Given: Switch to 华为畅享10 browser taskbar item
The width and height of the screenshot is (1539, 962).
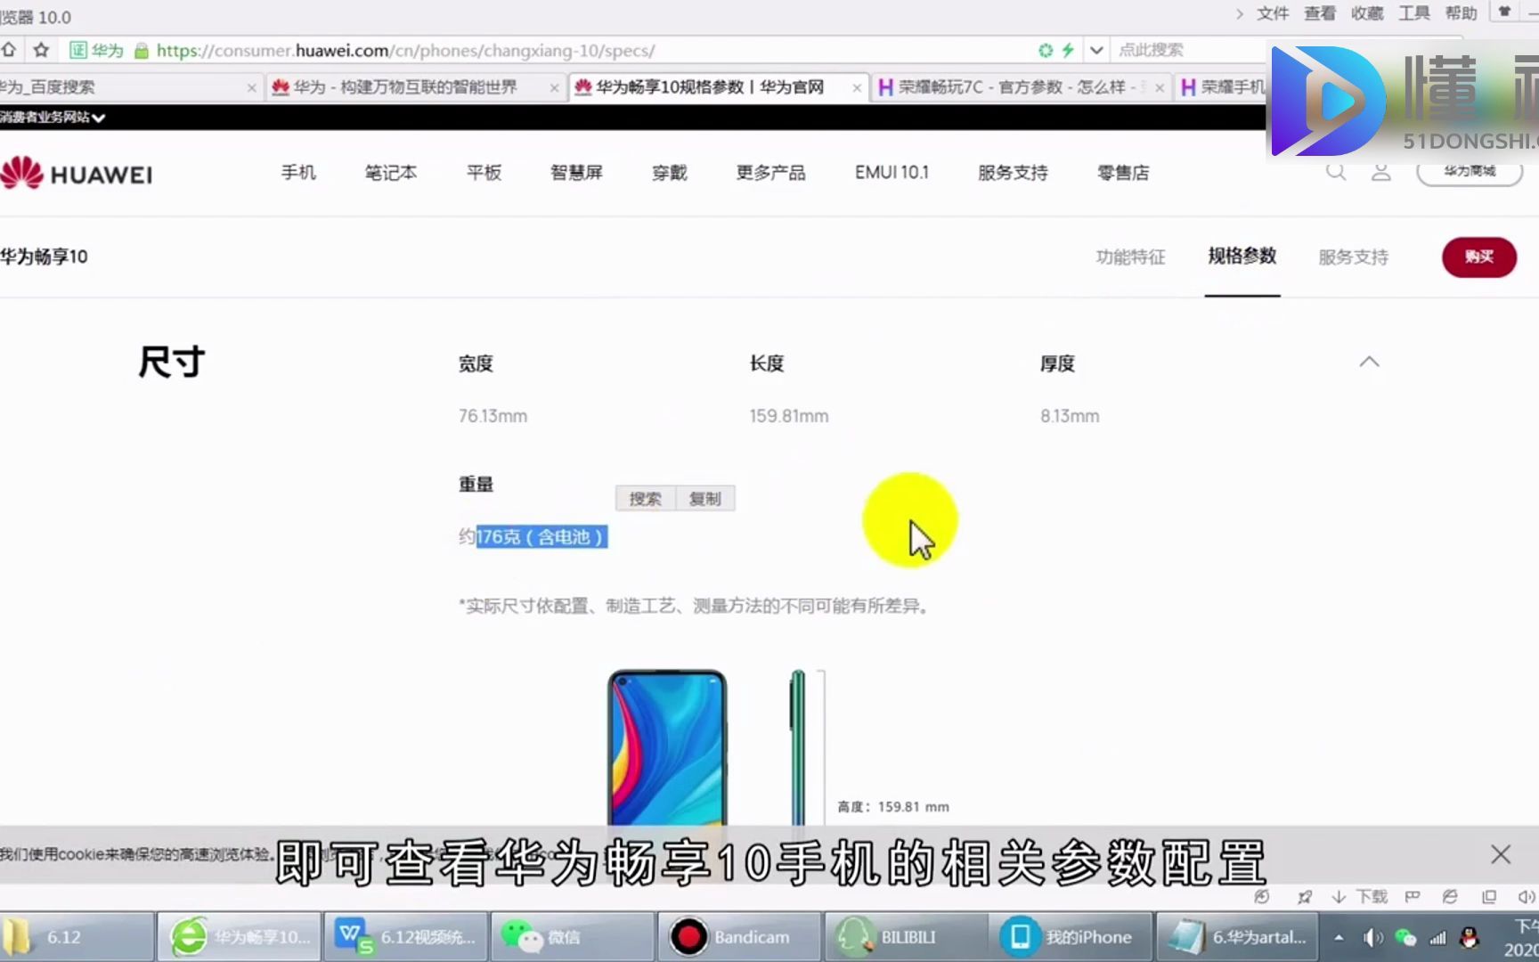Looking at the screenshot, I should point(239,937).
